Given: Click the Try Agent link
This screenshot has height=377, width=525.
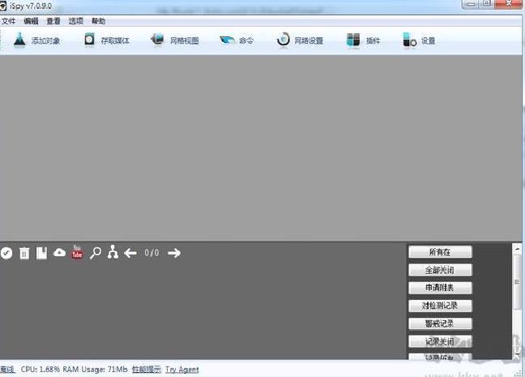Looking at the screenshot, I should click(182, 370).
